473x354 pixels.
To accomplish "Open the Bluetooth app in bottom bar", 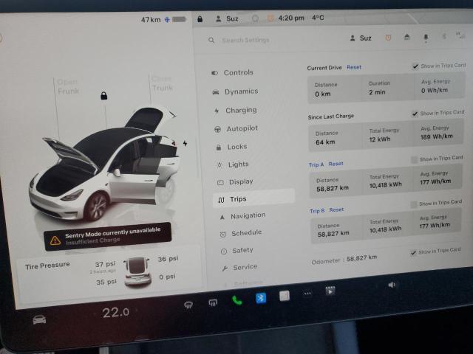I will [261, 298].
